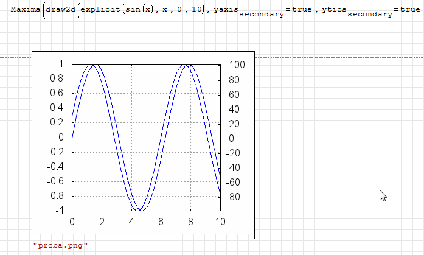Image resolution: width=424 pixels, height=255 pixels.
Task: Click the 100 label on the right axis
Action: pyautogui.click(x=237, y=65)
